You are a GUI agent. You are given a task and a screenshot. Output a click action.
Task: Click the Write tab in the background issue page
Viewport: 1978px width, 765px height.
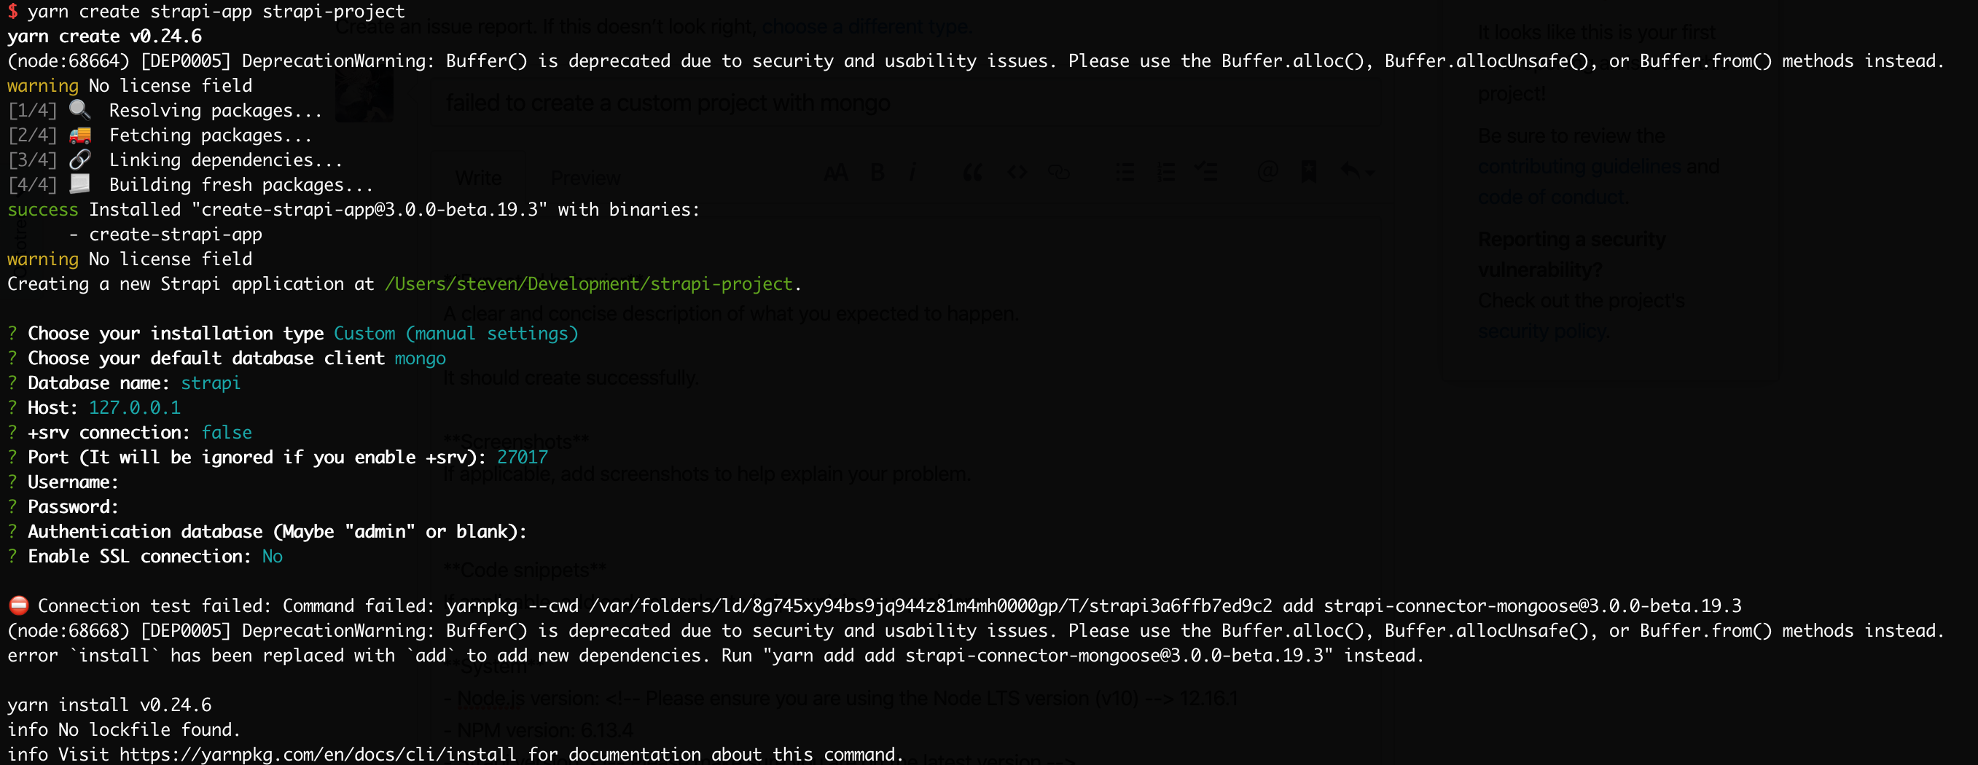pos(478,178)
